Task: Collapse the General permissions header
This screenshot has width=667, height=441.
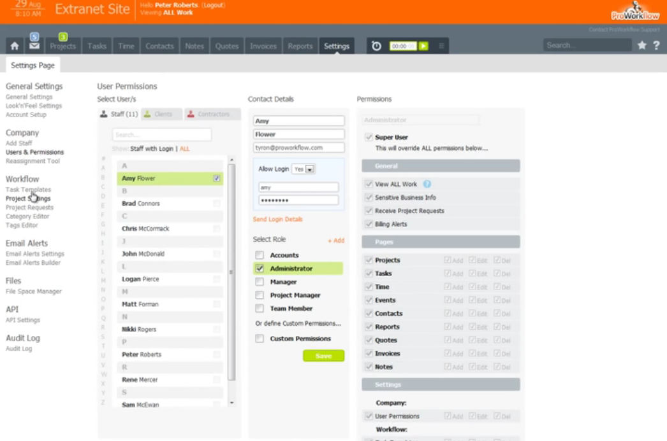Action: coord(441,166)
